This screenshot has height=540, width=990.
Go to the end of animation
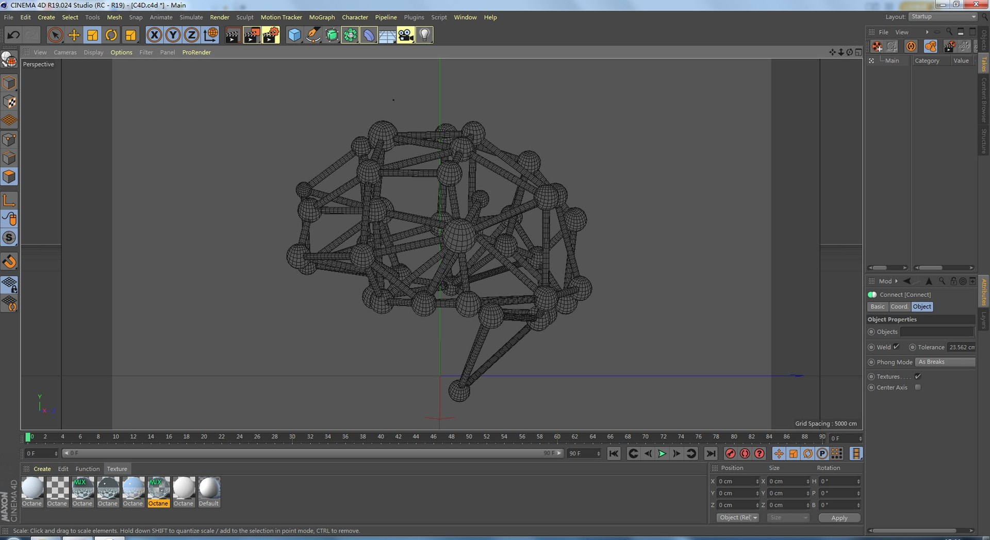(711, 453)
